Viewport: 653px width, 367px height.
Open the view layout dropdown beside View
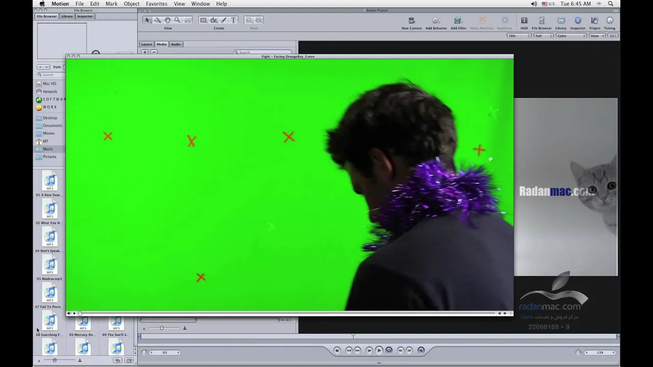pyautogui.click(x=613, y=36)
